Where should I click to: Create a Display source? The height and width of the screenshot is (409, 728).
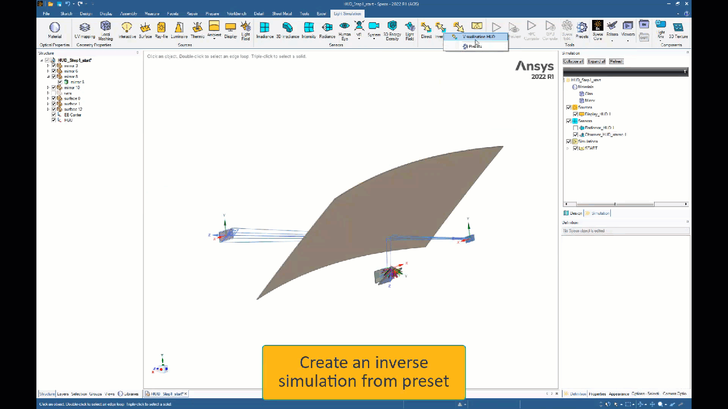(x=230, y=30)
